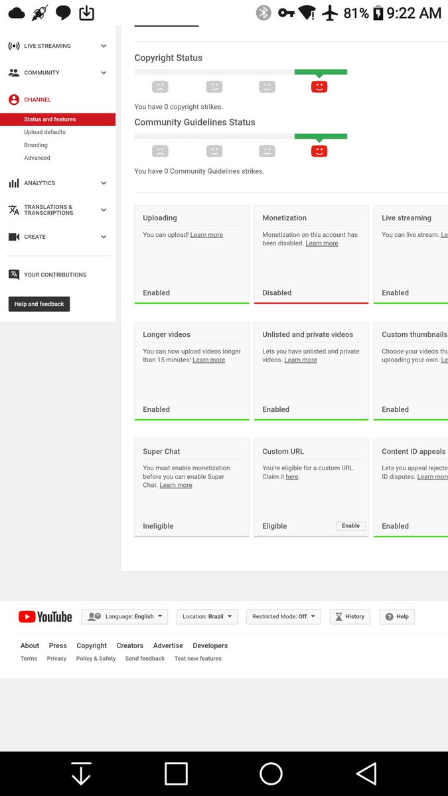The image size is (448, 796).
Task: Click the Test new features footer link
Action: 198,659
